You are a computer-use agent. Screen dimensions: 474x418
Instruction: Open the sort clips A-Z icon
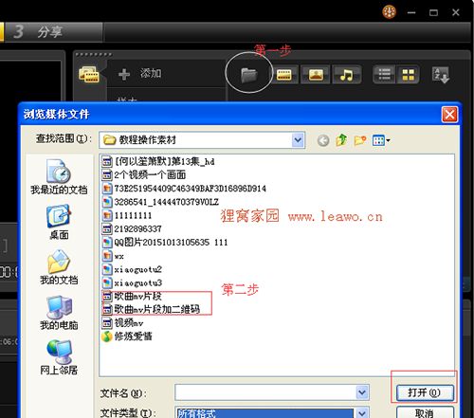[441, 75]
